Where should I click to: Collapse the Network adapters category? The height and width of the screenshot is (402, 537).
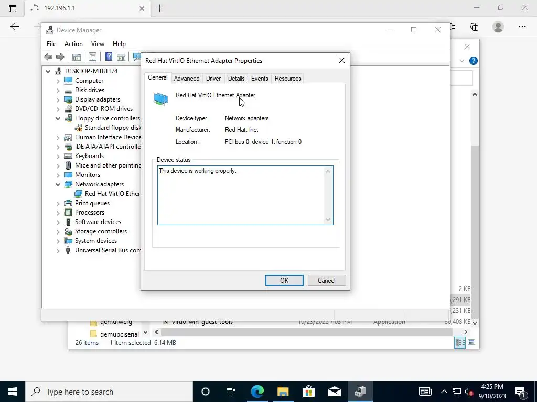[58, 184]
